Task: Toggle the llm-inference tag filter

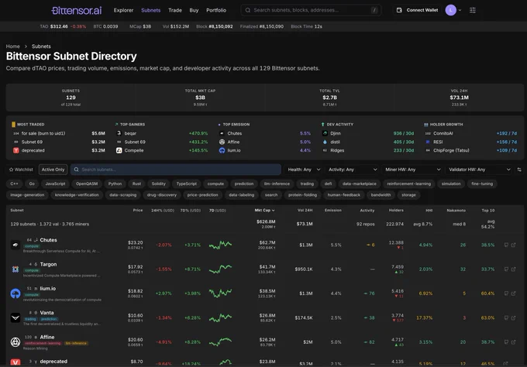Action: click(x=277, y=183)
